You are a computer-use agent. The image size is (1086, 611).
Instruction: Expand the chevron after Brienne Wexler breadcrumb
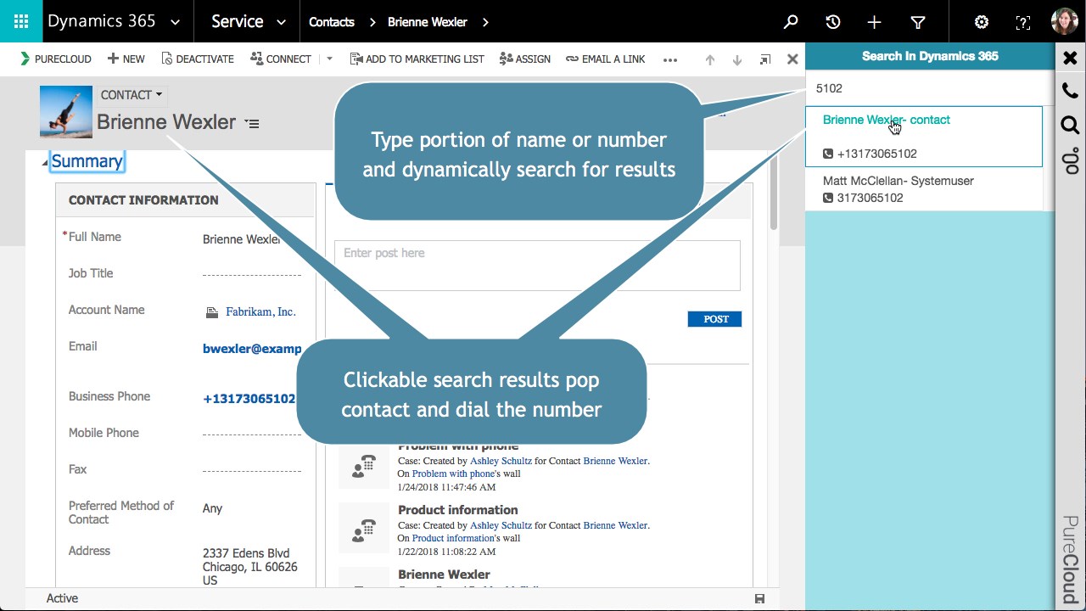coord(485,22)
